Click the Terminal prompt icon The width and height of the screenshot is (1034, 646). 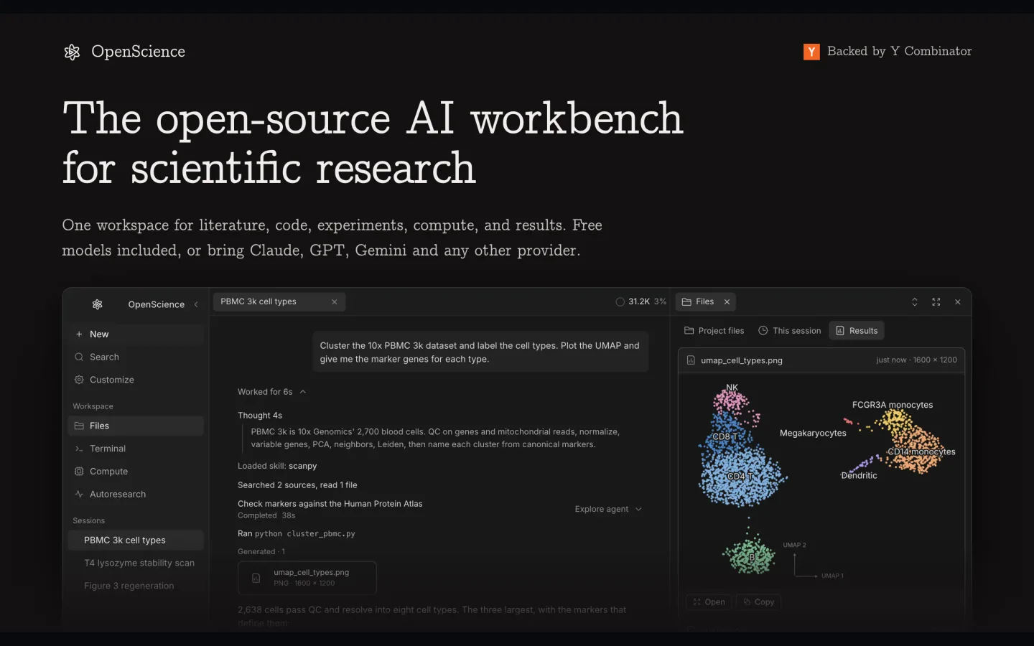79,449
